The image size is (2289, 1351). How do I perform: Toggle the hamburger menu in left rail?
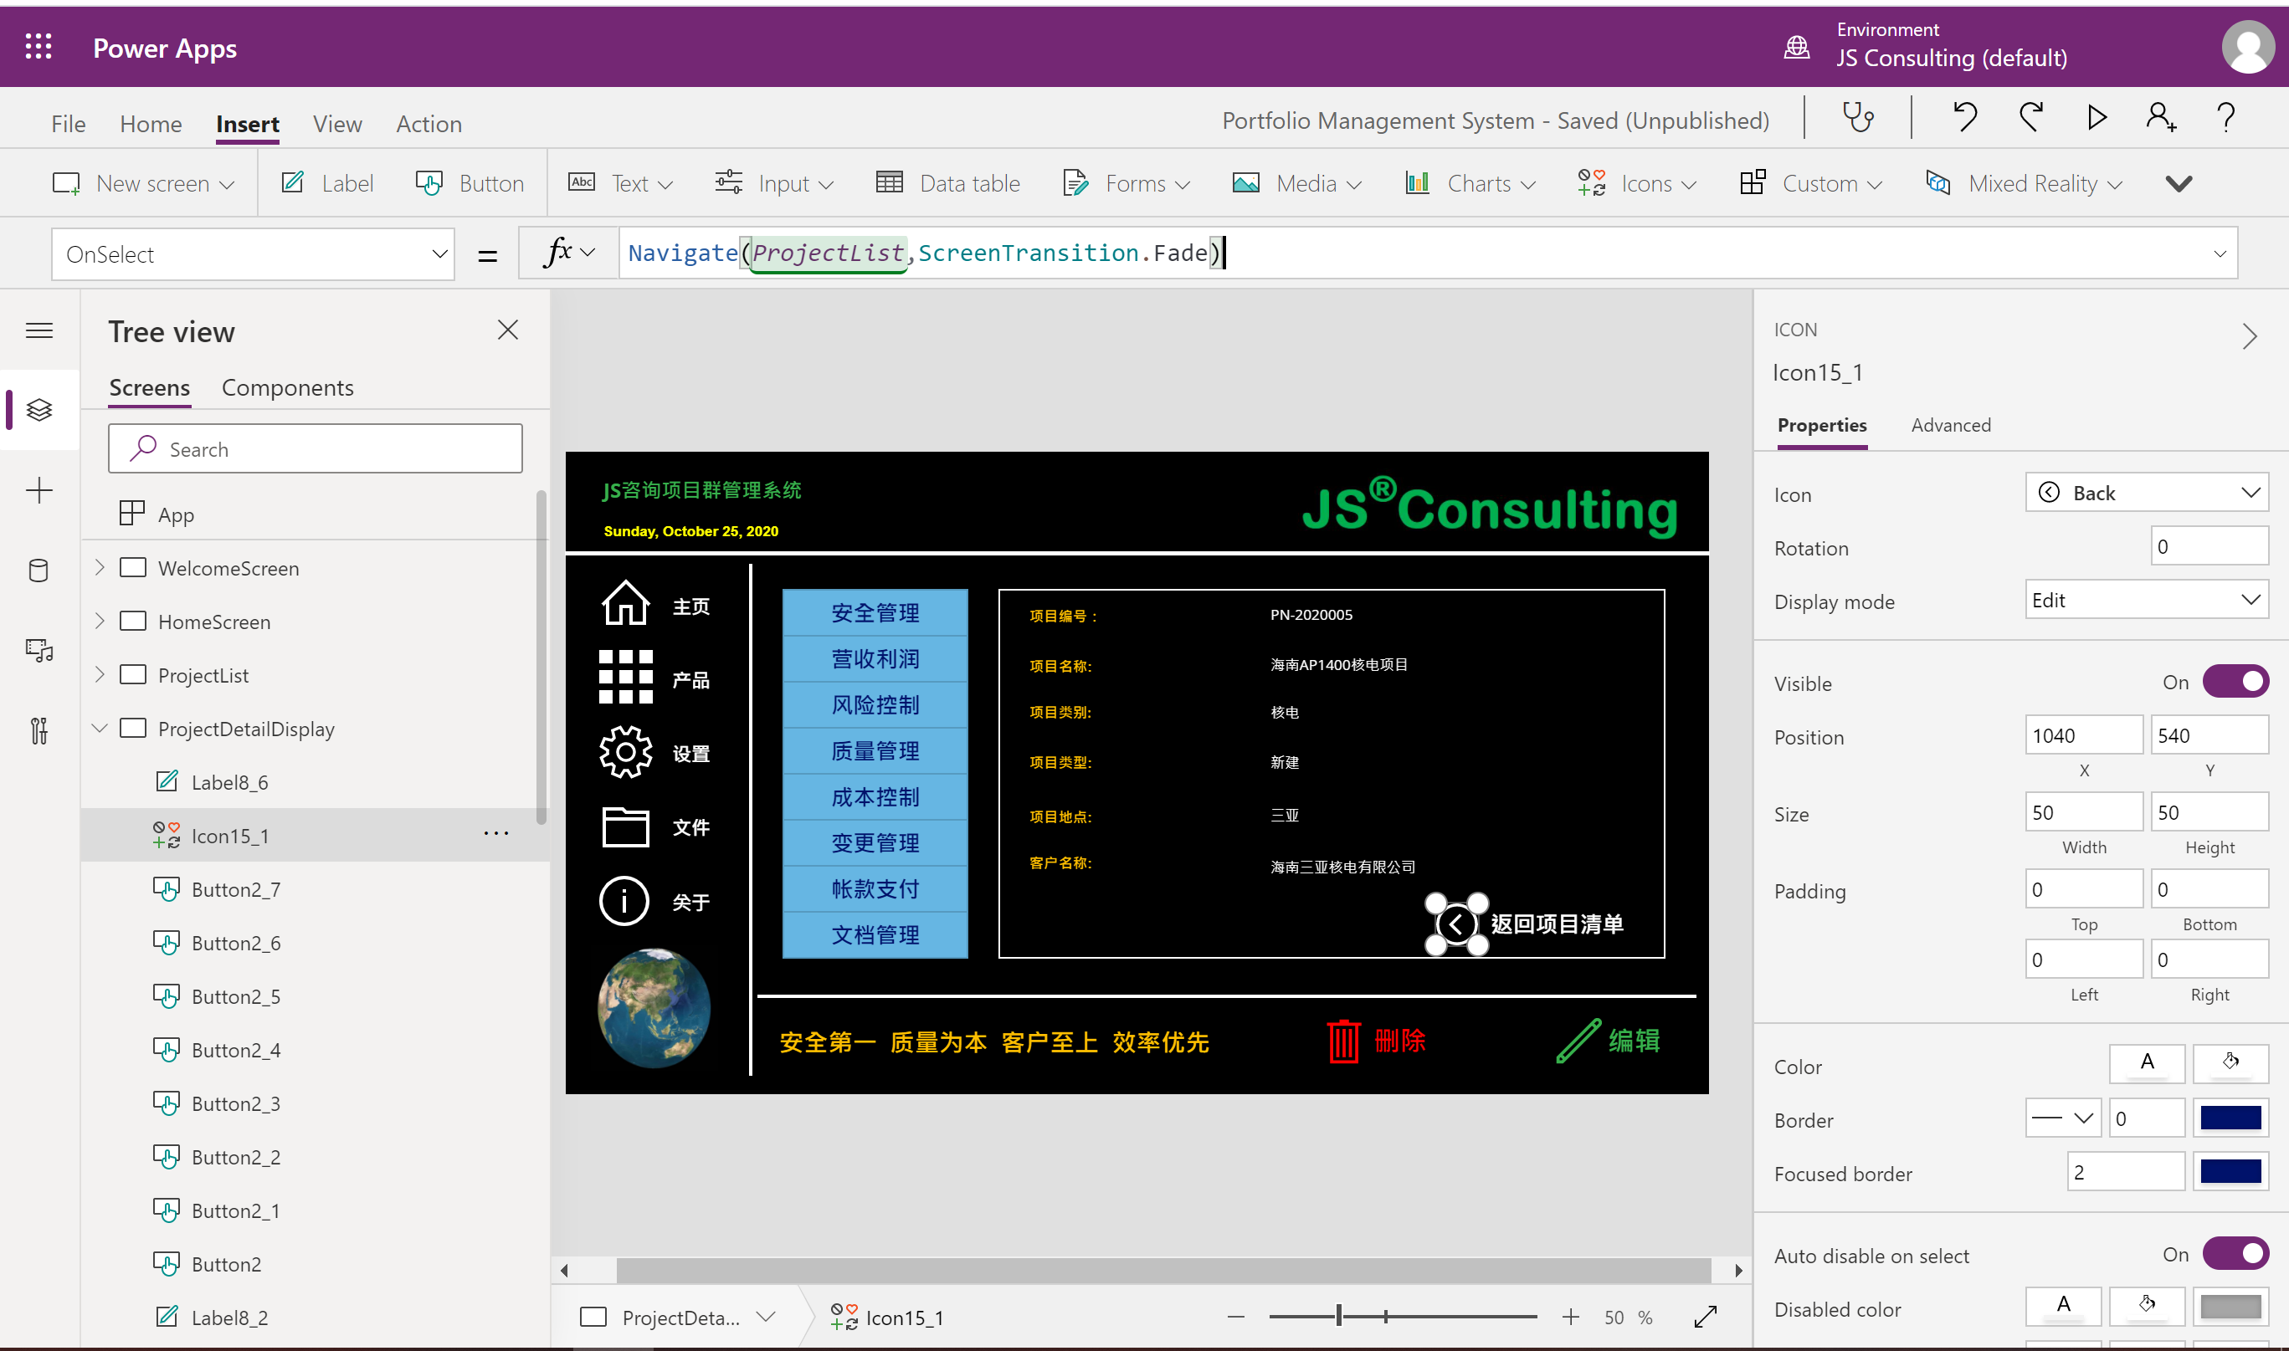[x=39, y=330]
